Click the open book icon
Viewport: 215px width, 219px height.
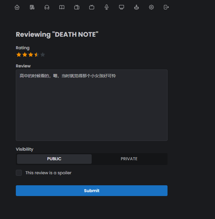point(62,7)
